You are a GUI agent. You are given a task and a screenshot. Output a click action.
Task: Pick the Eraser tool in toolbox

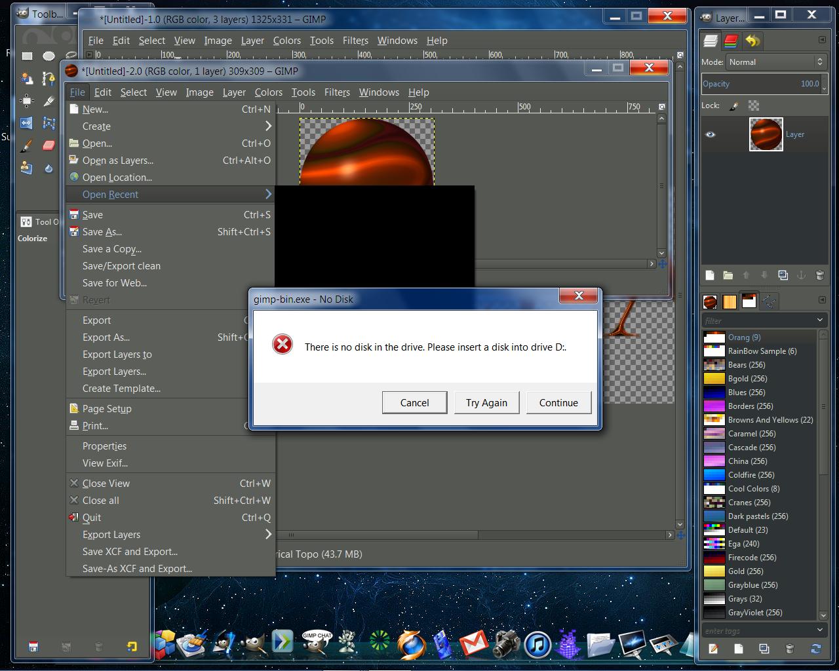[x=49, y=145]
